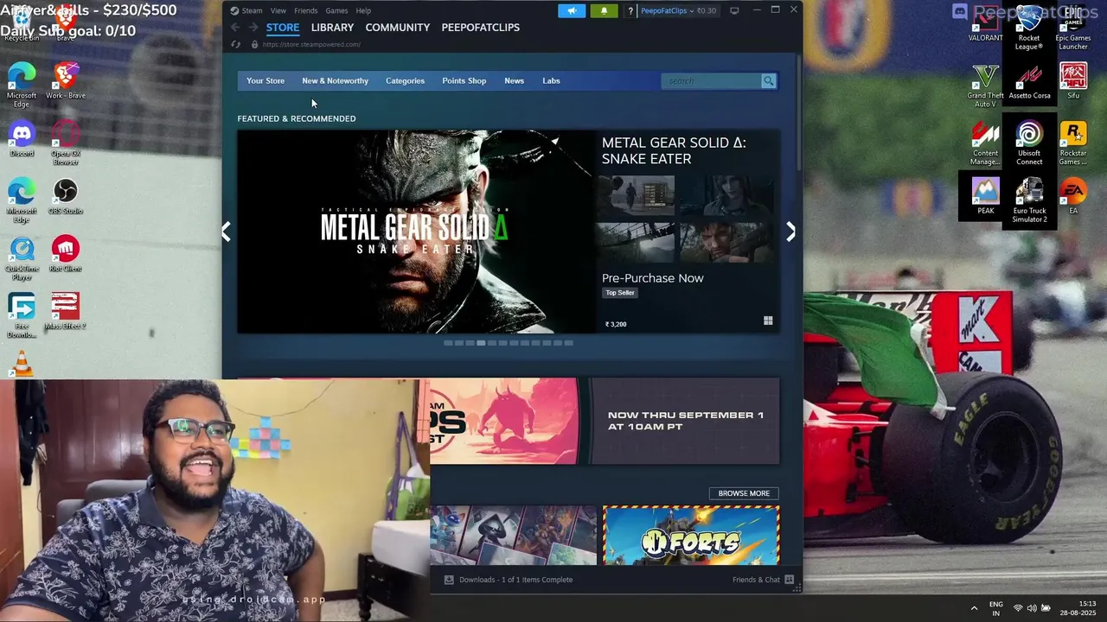
Task: Open the Now Thru September 1 fest banner
Action: [605, 421]
